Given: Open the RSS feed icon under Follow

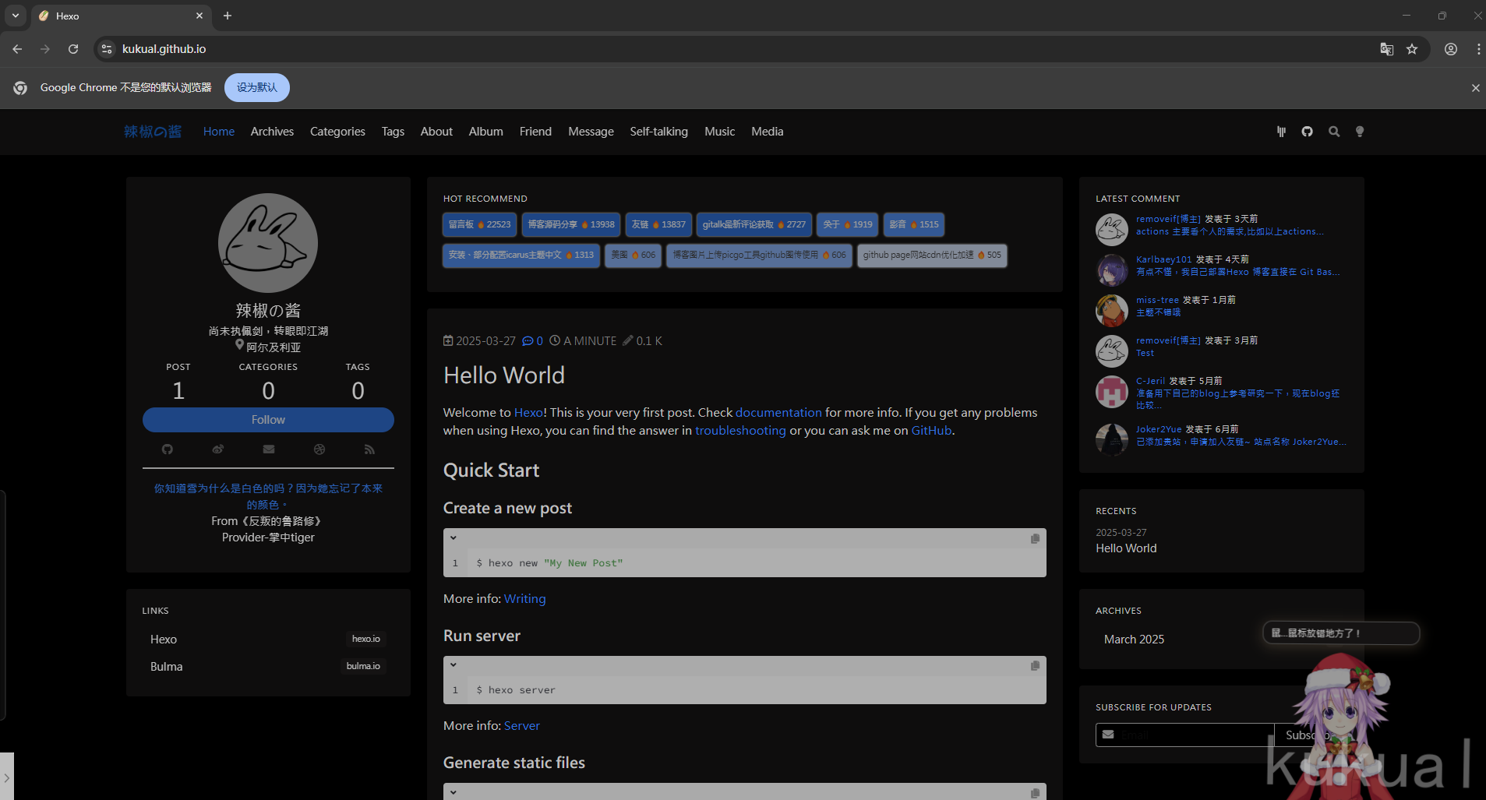Looking at the screenshot, I should pos(369,449).
